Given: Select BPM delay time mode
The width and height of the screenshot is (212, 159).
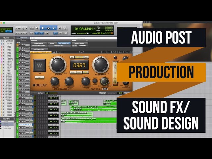Looking at the screenshot, I should point(73,72).
